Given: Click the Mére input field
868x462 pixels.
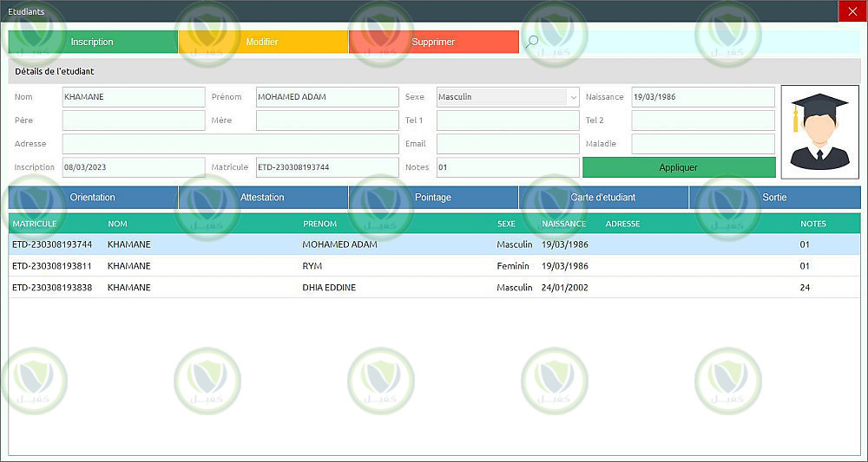Looking at the screenshot, I should (327, 120).
